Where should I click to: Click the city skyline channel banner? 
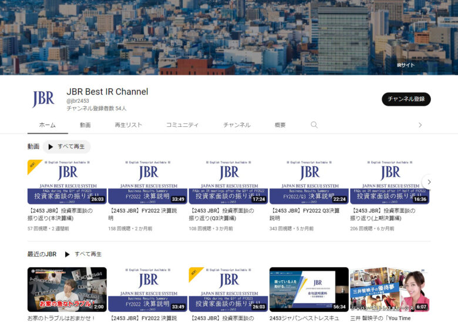(229, 38)
